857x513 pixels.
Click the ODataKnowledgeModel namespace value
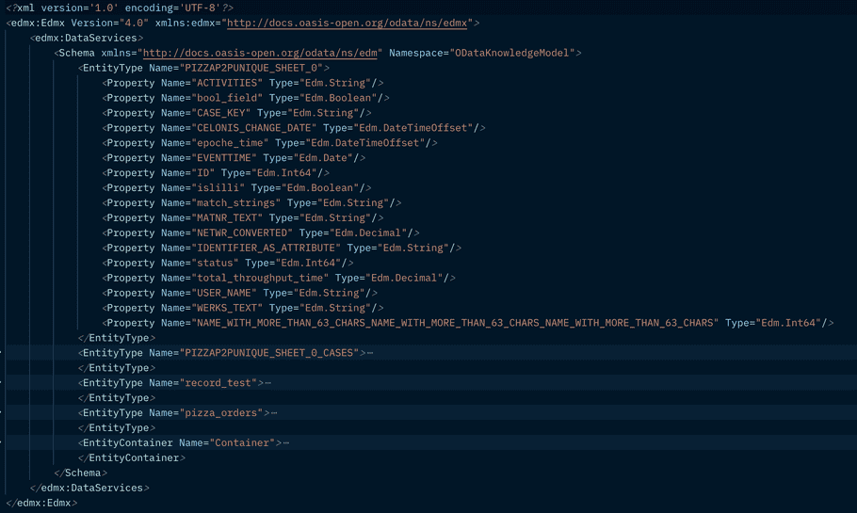(514, 53)
